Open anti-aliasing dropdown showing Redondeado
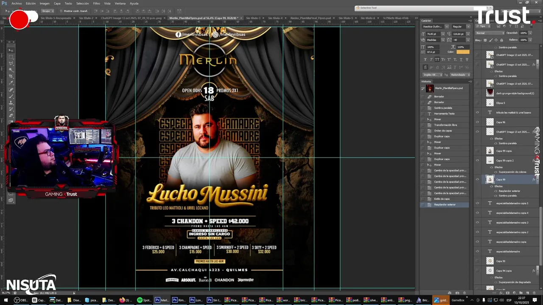 click(x=460, y=75)
